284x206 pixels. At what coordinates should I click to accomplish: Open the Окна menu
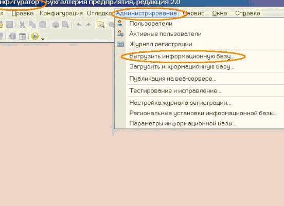pos(220,13)
